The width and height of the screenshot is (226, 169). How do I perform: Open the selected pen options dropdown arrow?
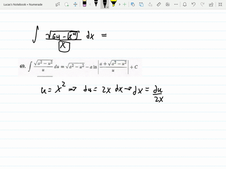tap(108, 7)
